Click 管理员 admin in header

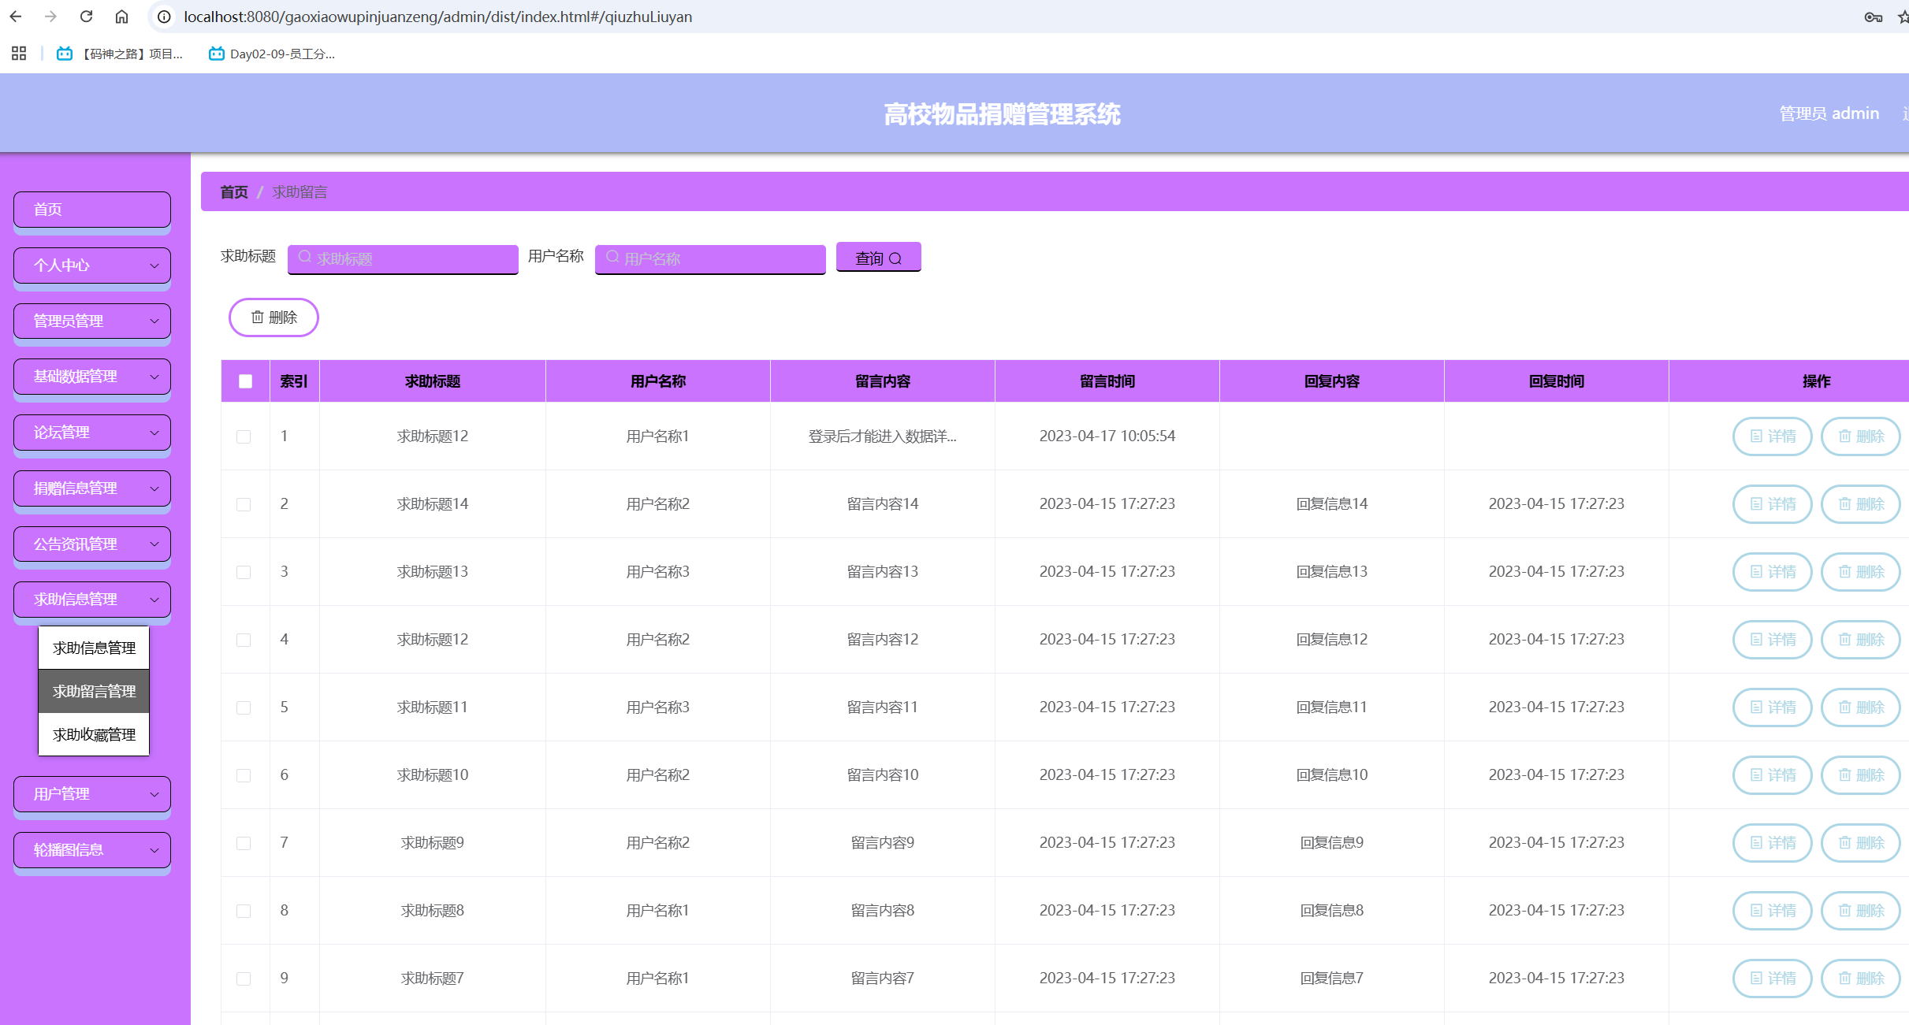point(1829,113)
